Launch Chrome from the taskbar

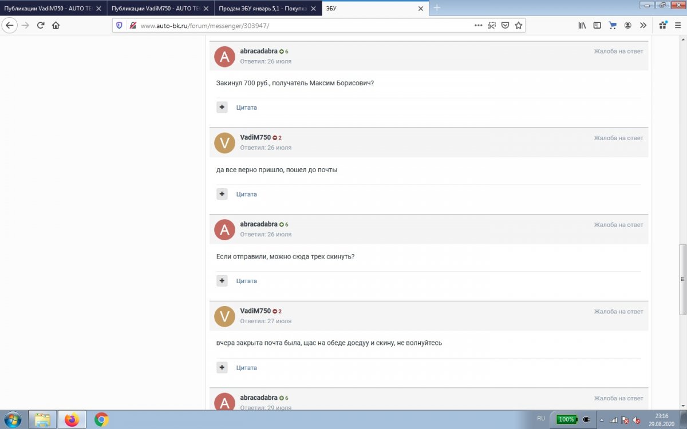(101, 420)
